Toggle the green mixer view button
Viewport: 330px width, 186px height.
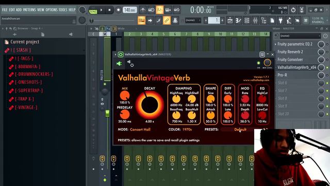click(103, 28)
